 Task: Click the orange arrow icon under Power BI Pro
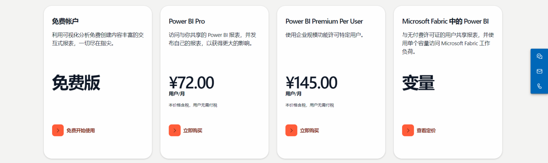point(174,130)
